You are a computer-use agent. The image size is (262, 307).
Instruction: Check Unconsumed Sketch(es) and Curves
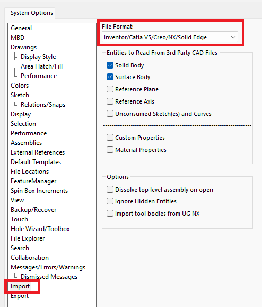110,114
